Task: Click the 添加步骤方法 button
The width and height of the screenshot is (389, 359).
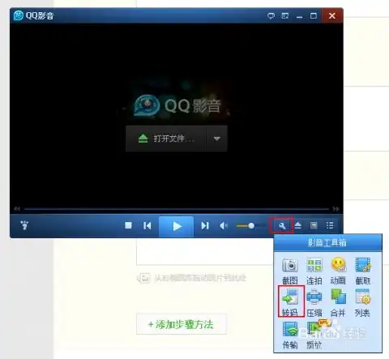Action: point(182,324)
